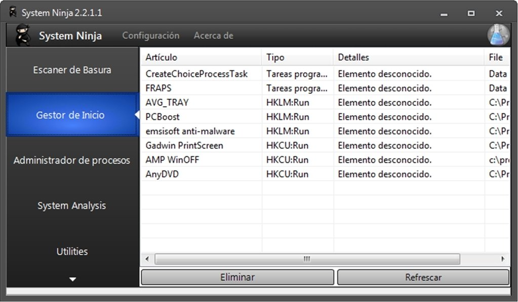
Task: Select the PCBoost entry
Action: coord(325,117)
